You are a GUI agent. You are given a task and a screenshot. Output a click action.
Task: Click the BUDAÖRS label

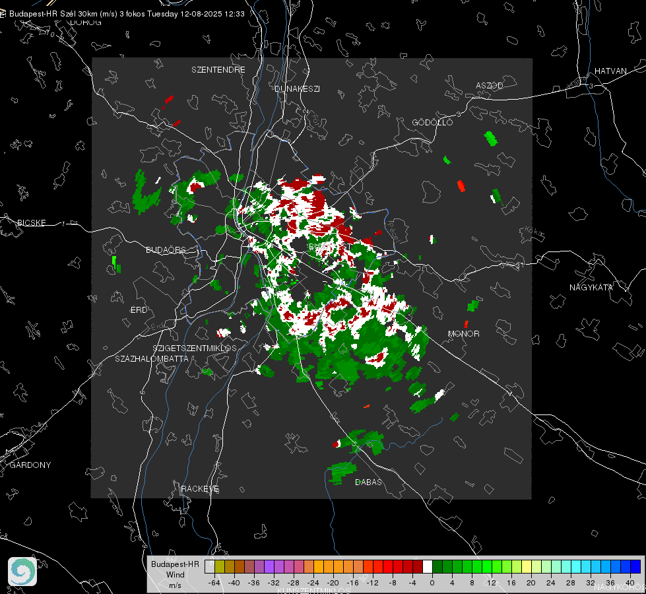[166, 249]
